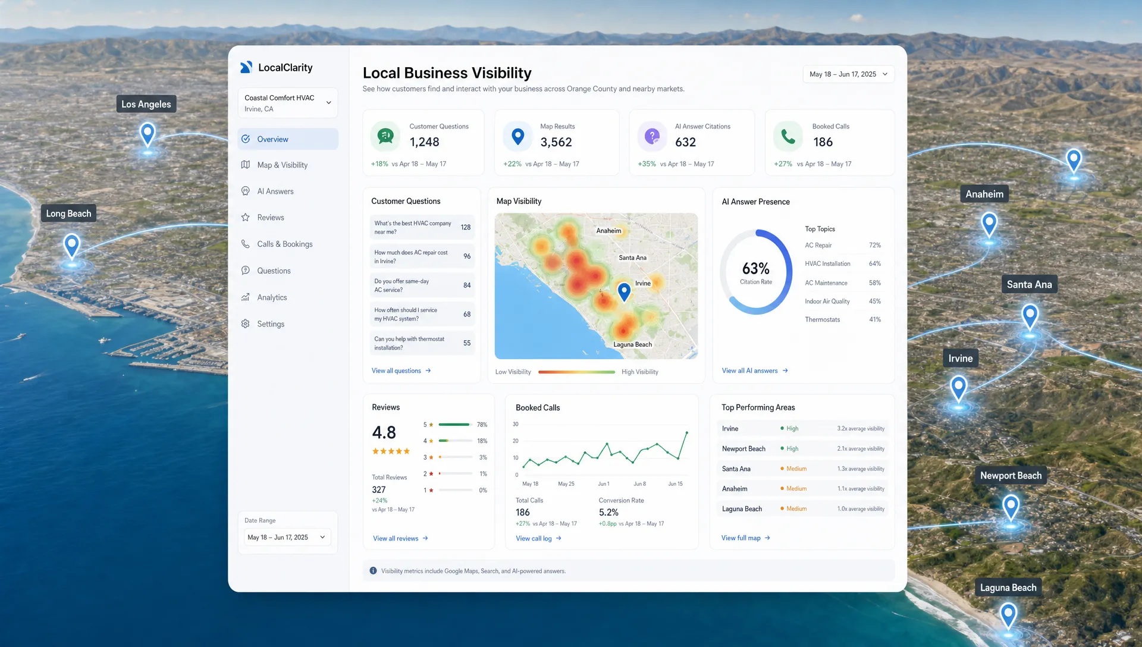Expand the Coastal Comfort HVAC business selector
Image resolution: width=1142 pixels, height=647 pixels.
click(x=288, y=103)
